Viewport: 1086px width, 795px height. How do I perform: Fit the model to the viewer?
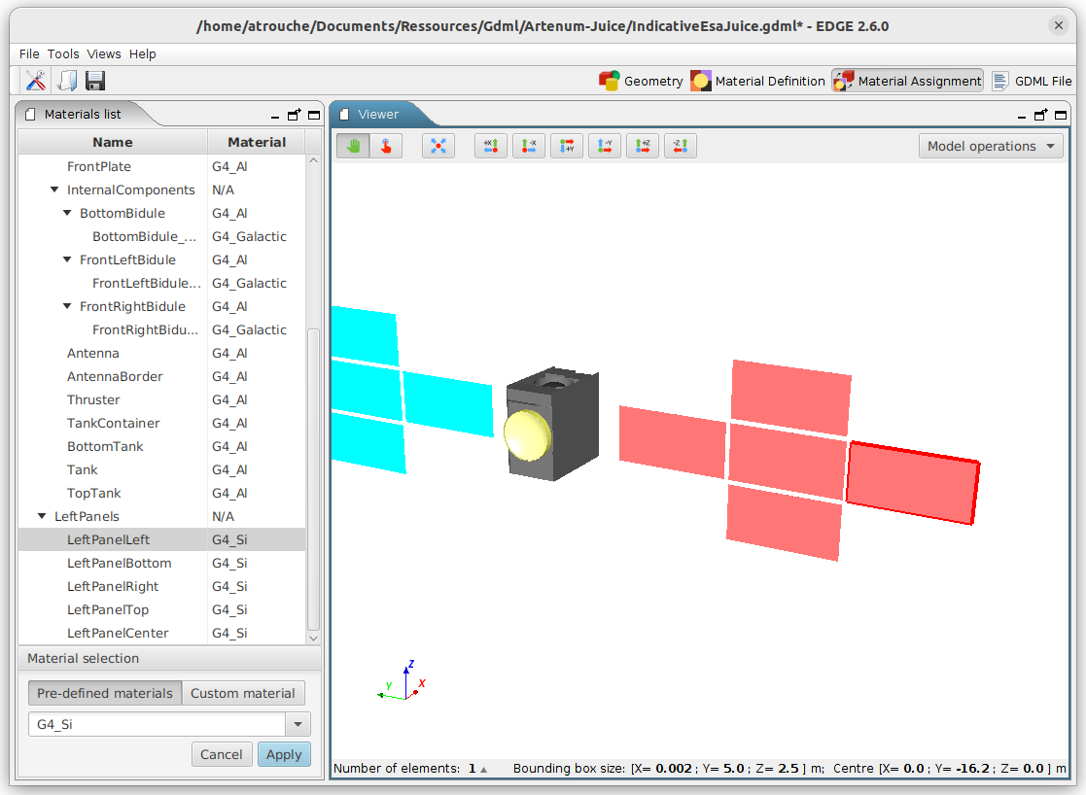tap(438, 145)
